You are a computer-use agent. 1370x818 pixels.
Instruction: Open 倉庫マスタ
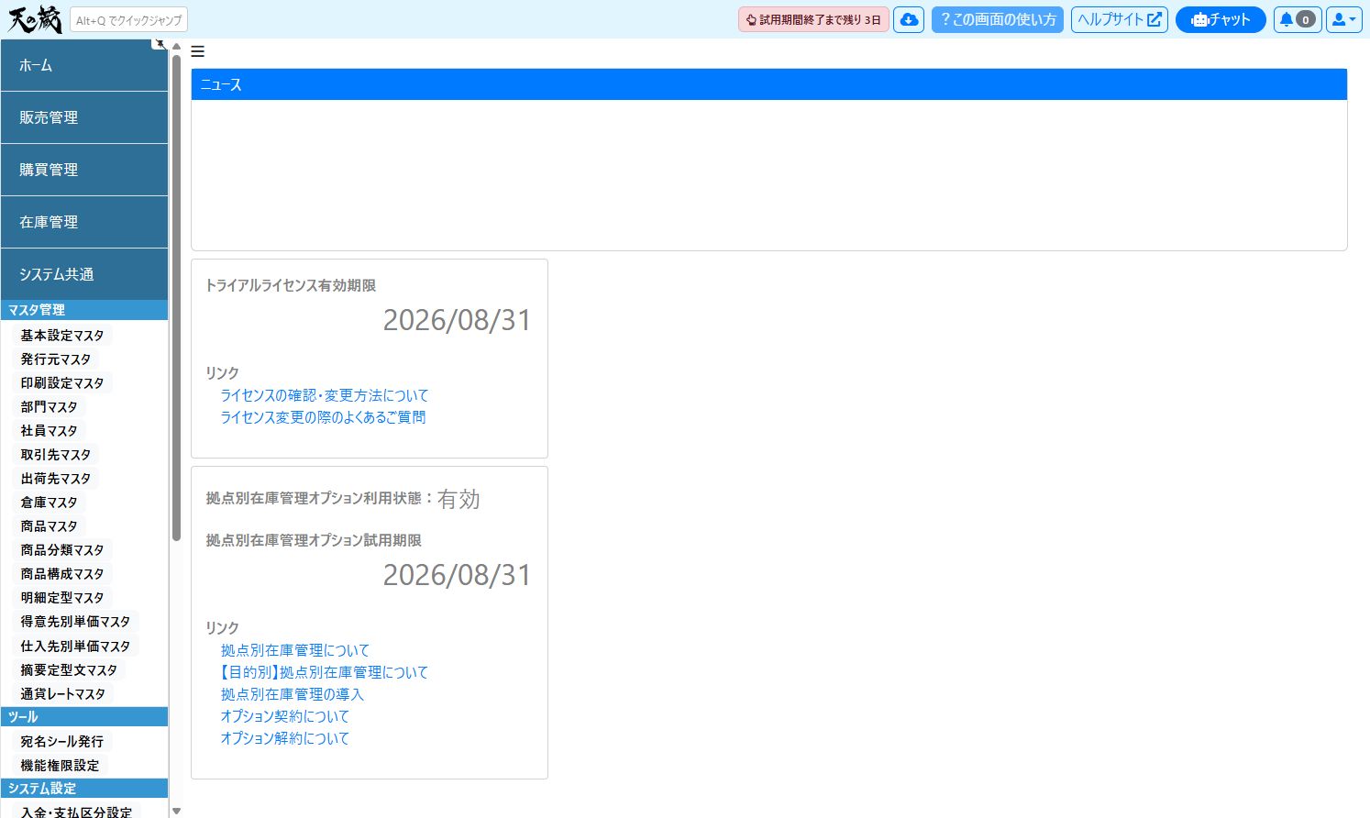50,503
